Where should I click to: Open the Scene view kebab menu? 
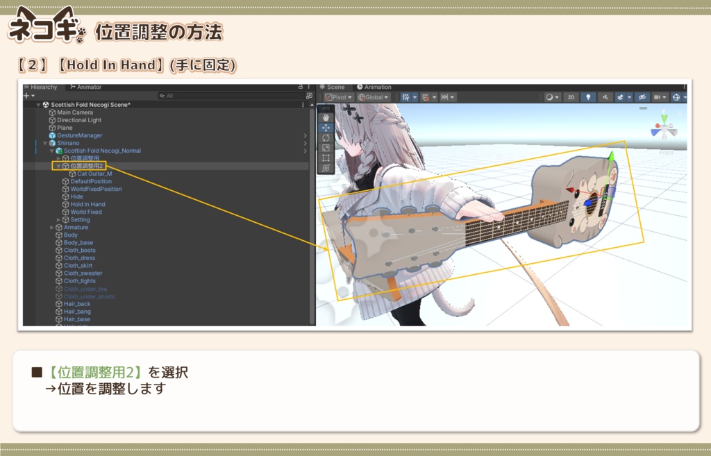pos(684,87)
